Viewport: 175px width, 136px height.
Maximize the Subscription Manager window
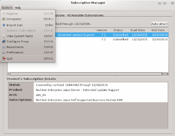pos(165,3)
